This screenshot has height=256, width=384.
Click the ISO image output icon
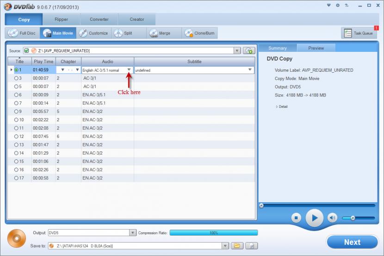(252, 246)
